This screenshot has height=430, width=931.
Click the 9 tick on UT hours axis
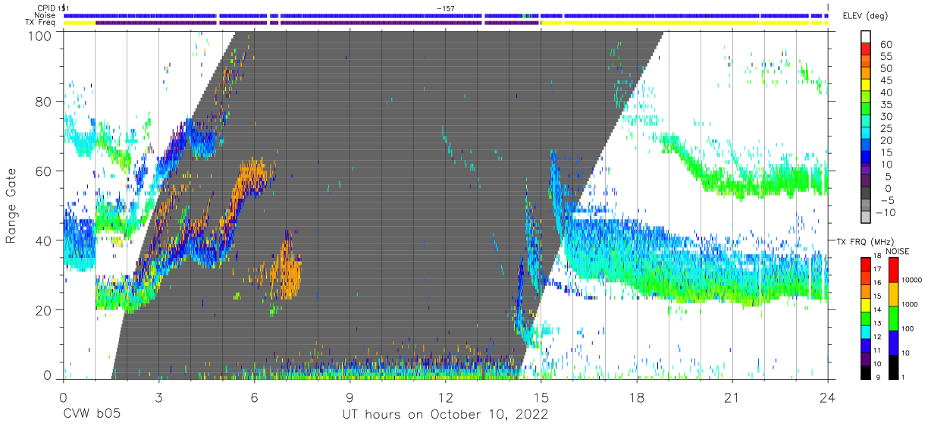(350, 397)
